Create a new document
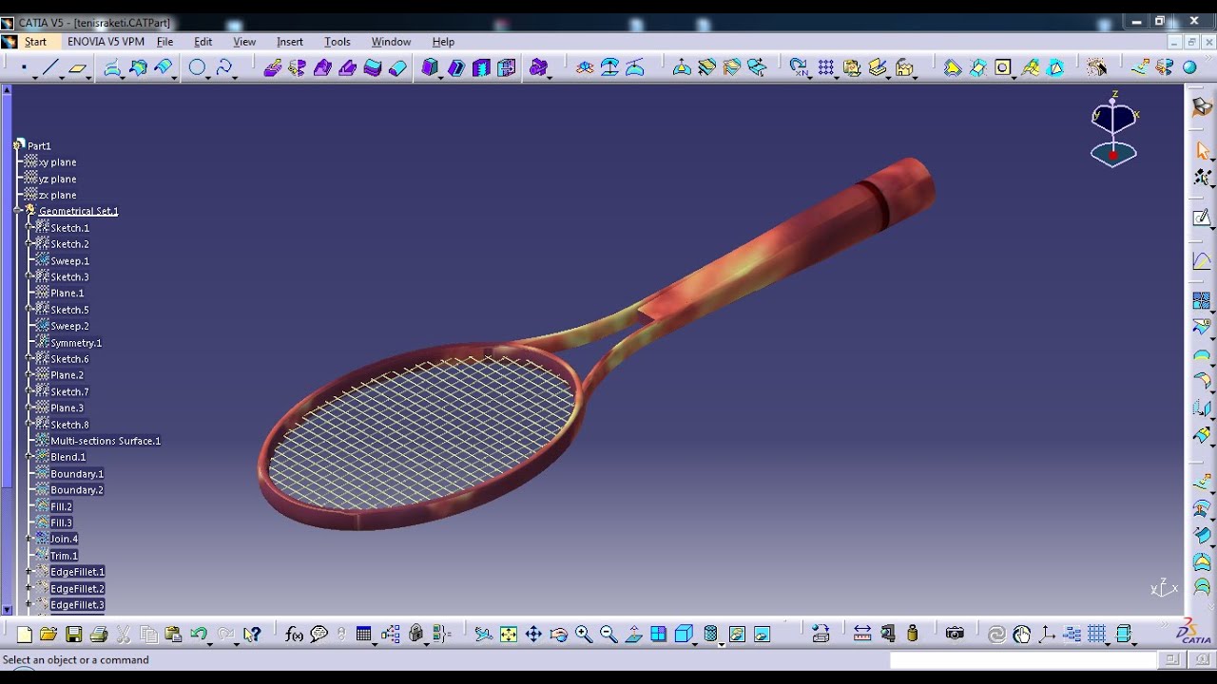This screenshot has width=1217, height=684. point(25,635)
